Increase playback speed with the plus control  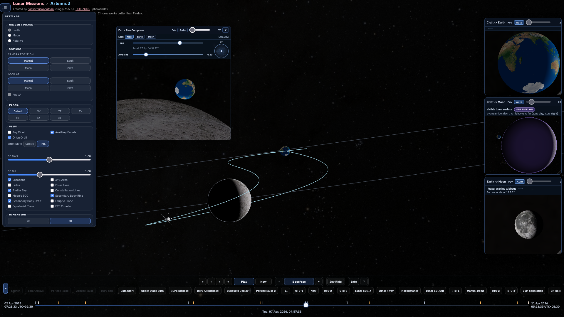coord(318,281)
